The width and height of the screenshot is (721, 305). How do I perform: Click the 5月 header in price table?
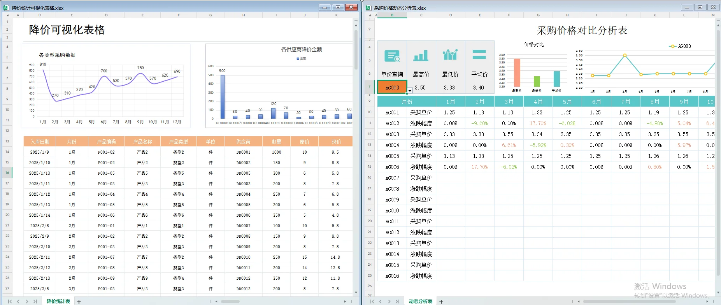pos(567,102)
